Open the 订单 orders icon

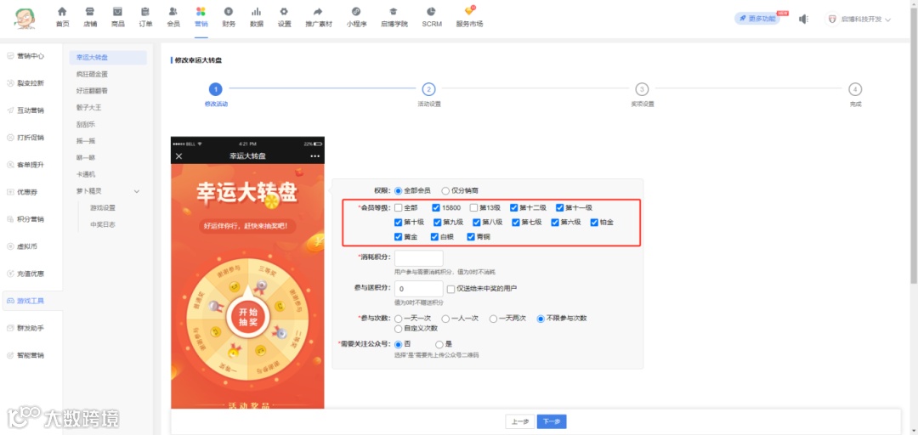(145, 11)
